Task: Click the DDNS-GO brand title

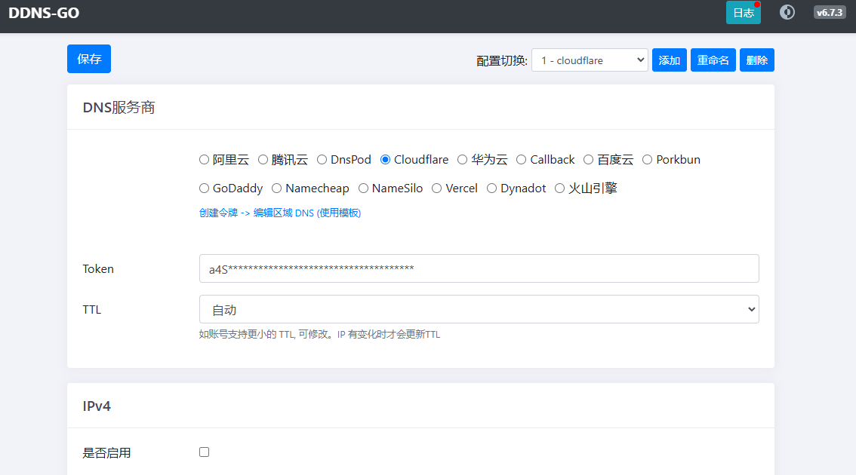Action: pos(44,13)
